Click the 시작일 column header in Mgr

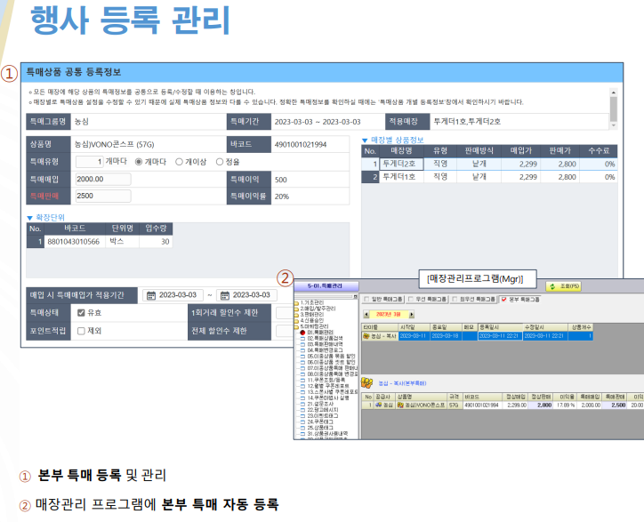point(414,327)
